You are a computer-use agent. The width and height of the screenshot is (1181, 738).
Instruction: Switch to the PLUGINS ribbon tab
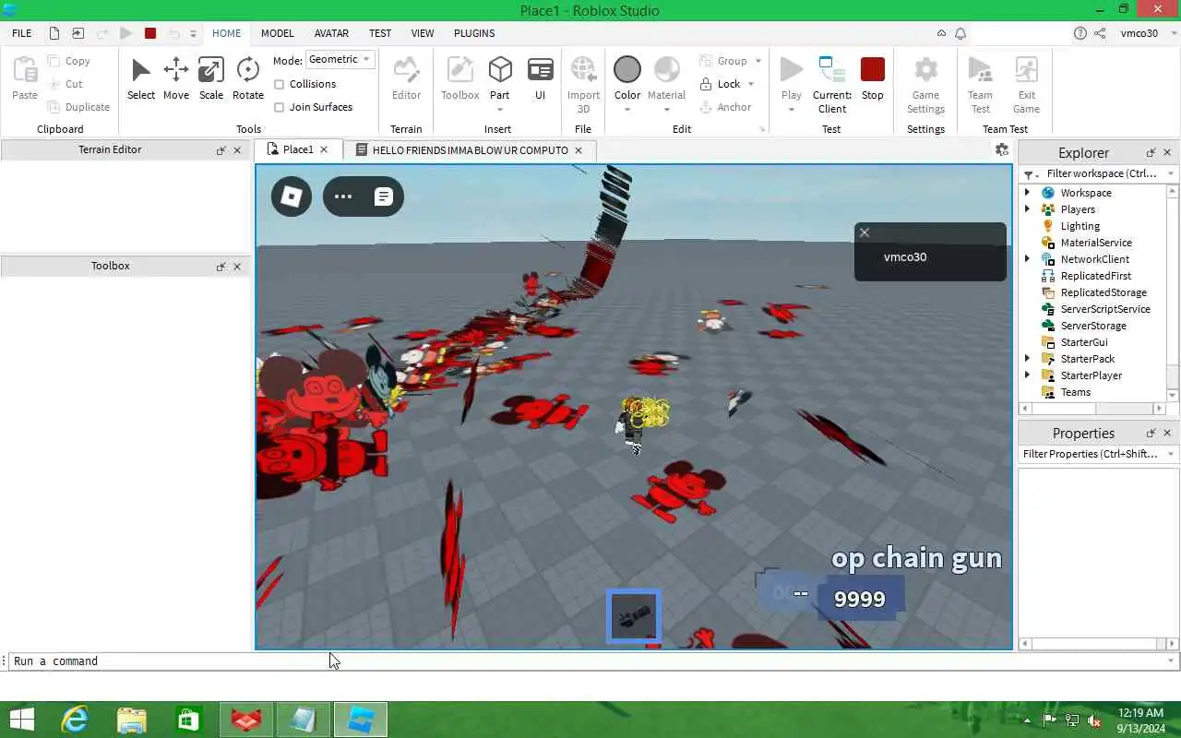tap(474, 33)
